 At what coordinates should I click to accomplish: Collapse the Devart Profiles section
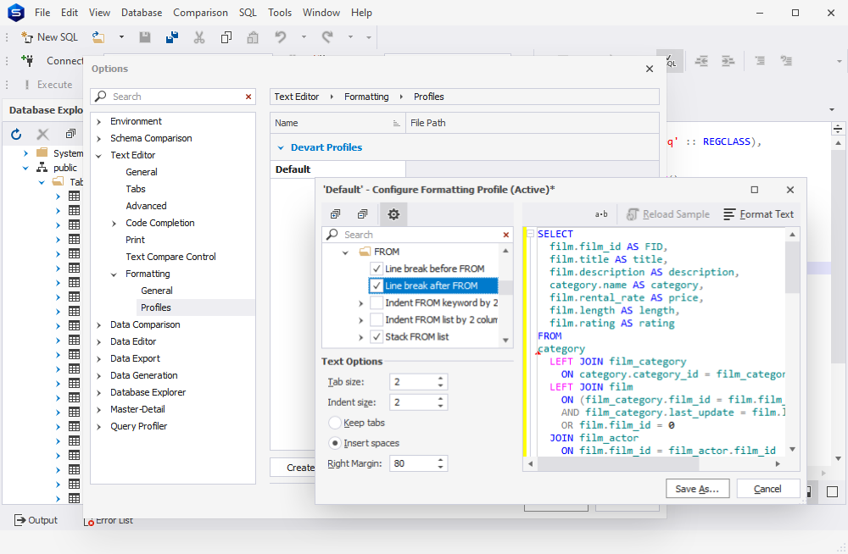281,147
